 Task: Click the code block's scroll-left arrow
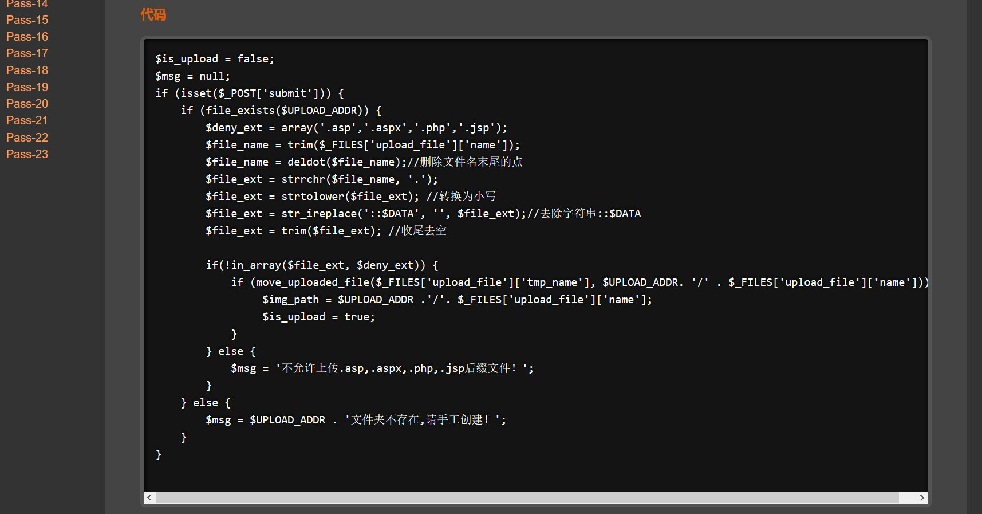pos(149,497)
